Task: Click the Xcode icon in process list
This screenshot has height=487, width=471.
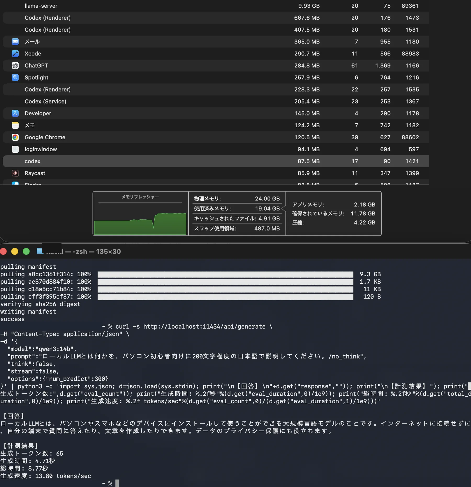Action: pyautogui.click(x=15, y=54)
